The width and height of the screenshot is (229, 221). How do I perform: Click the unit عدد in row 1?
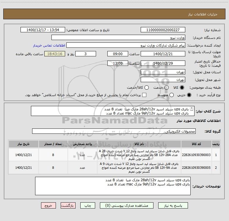pos(82,155)
